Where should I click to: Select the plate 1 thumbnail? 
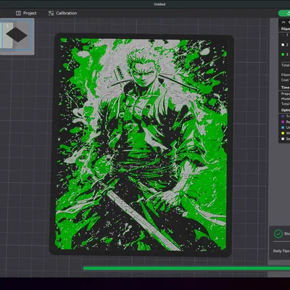click(17, 35)
